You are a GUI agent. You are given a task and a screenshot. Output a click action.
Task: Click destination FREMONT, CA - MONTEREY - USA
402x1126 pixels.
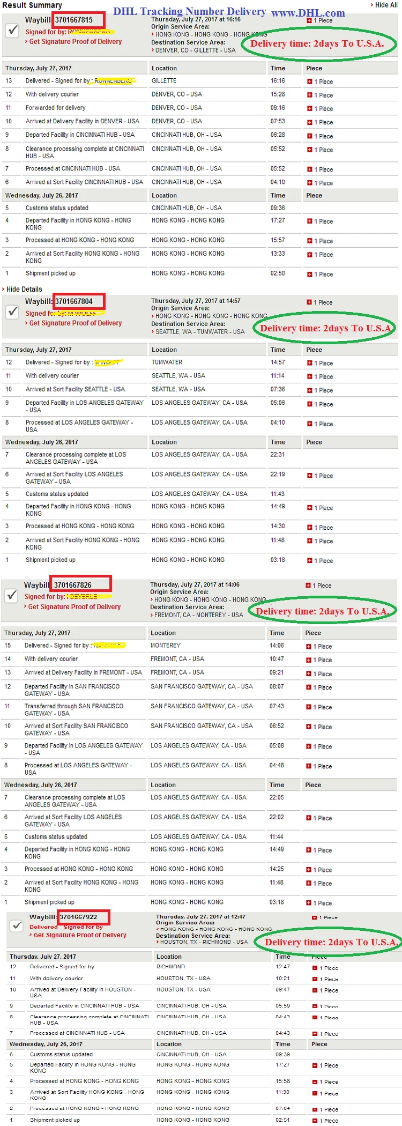(198, 615)
